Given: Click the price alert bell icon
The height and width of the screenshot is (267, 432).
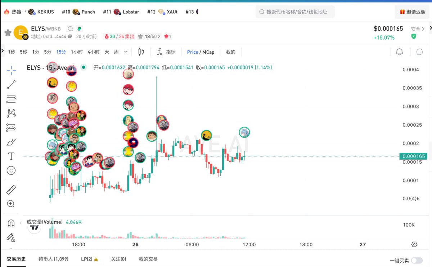Looking at the screenshot, I should [x=399, y=52].
